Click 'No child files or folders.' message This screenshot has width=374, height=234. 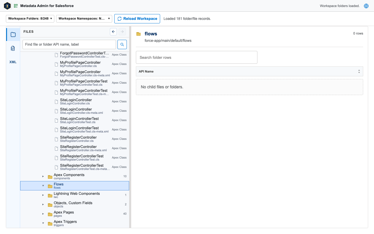[x=162, y=87]
